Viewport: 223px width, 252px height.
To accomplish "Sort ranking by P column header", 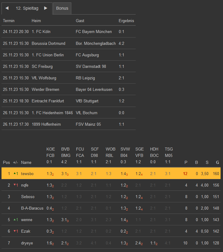I will [x=186, y=163].
